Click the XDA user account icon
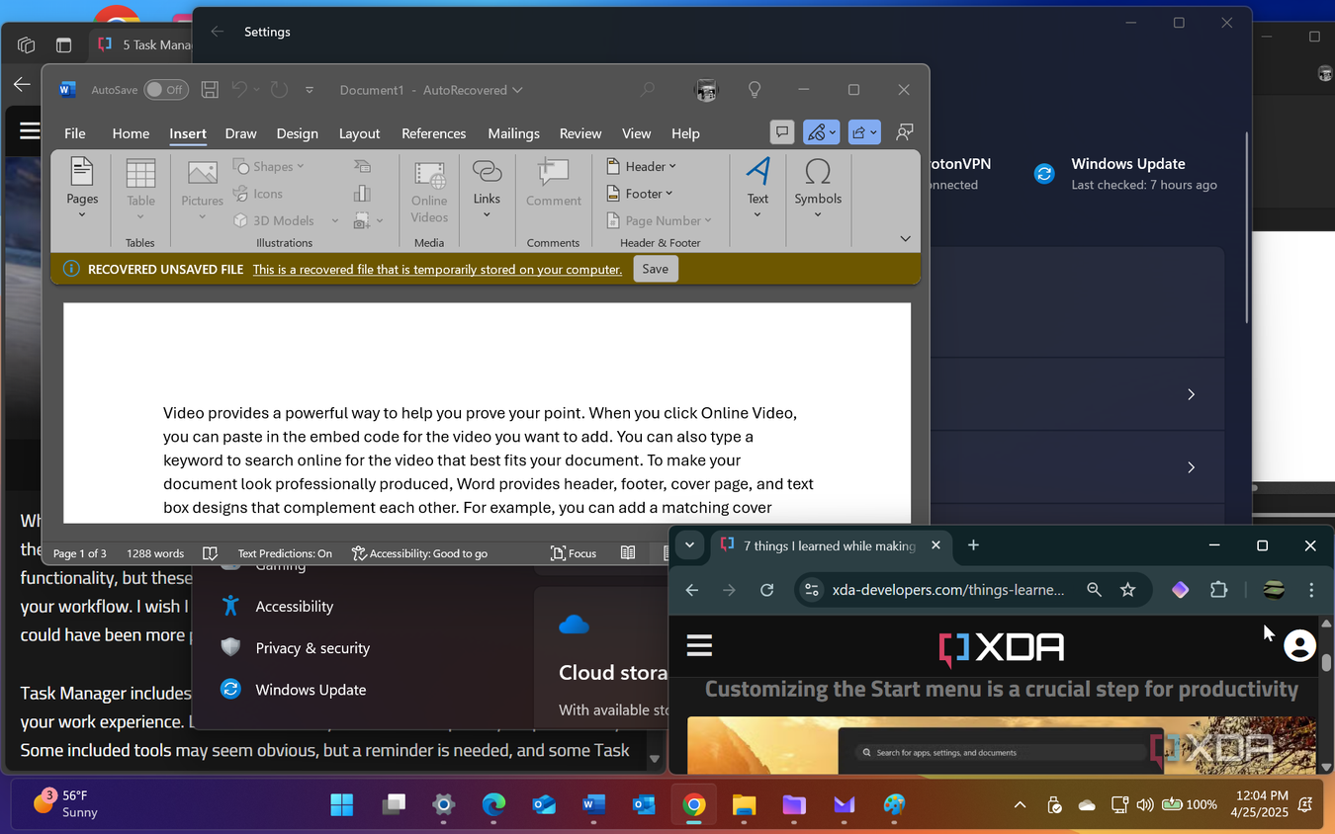 1299,646
